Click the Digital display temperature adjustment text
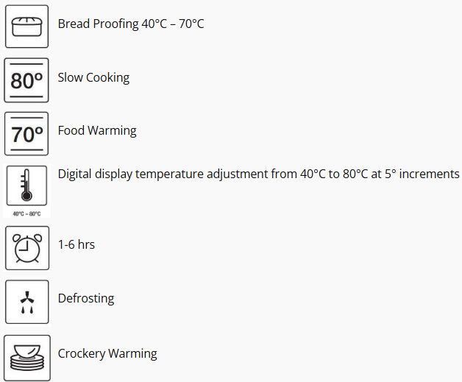The image size is (462, 382). click(258, 174)
